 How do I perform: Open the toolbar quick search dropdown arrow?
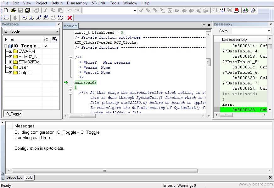[135, 10]
